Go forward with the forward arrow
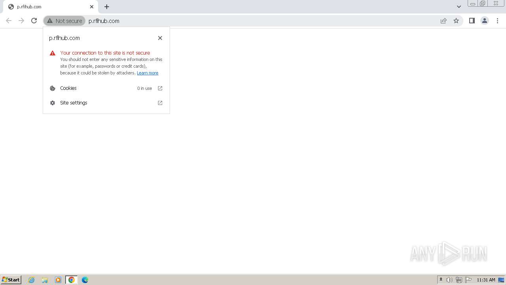The image size is (506, 285). pos(21,21)
